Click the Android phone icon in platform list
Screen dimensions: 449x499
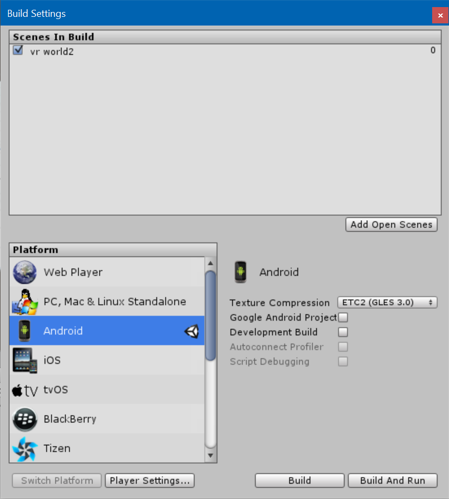click(24, 330)
